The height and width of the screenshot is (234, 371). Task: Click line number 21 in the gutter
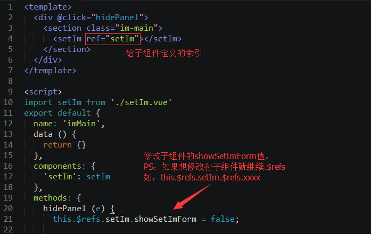(8, 218)
